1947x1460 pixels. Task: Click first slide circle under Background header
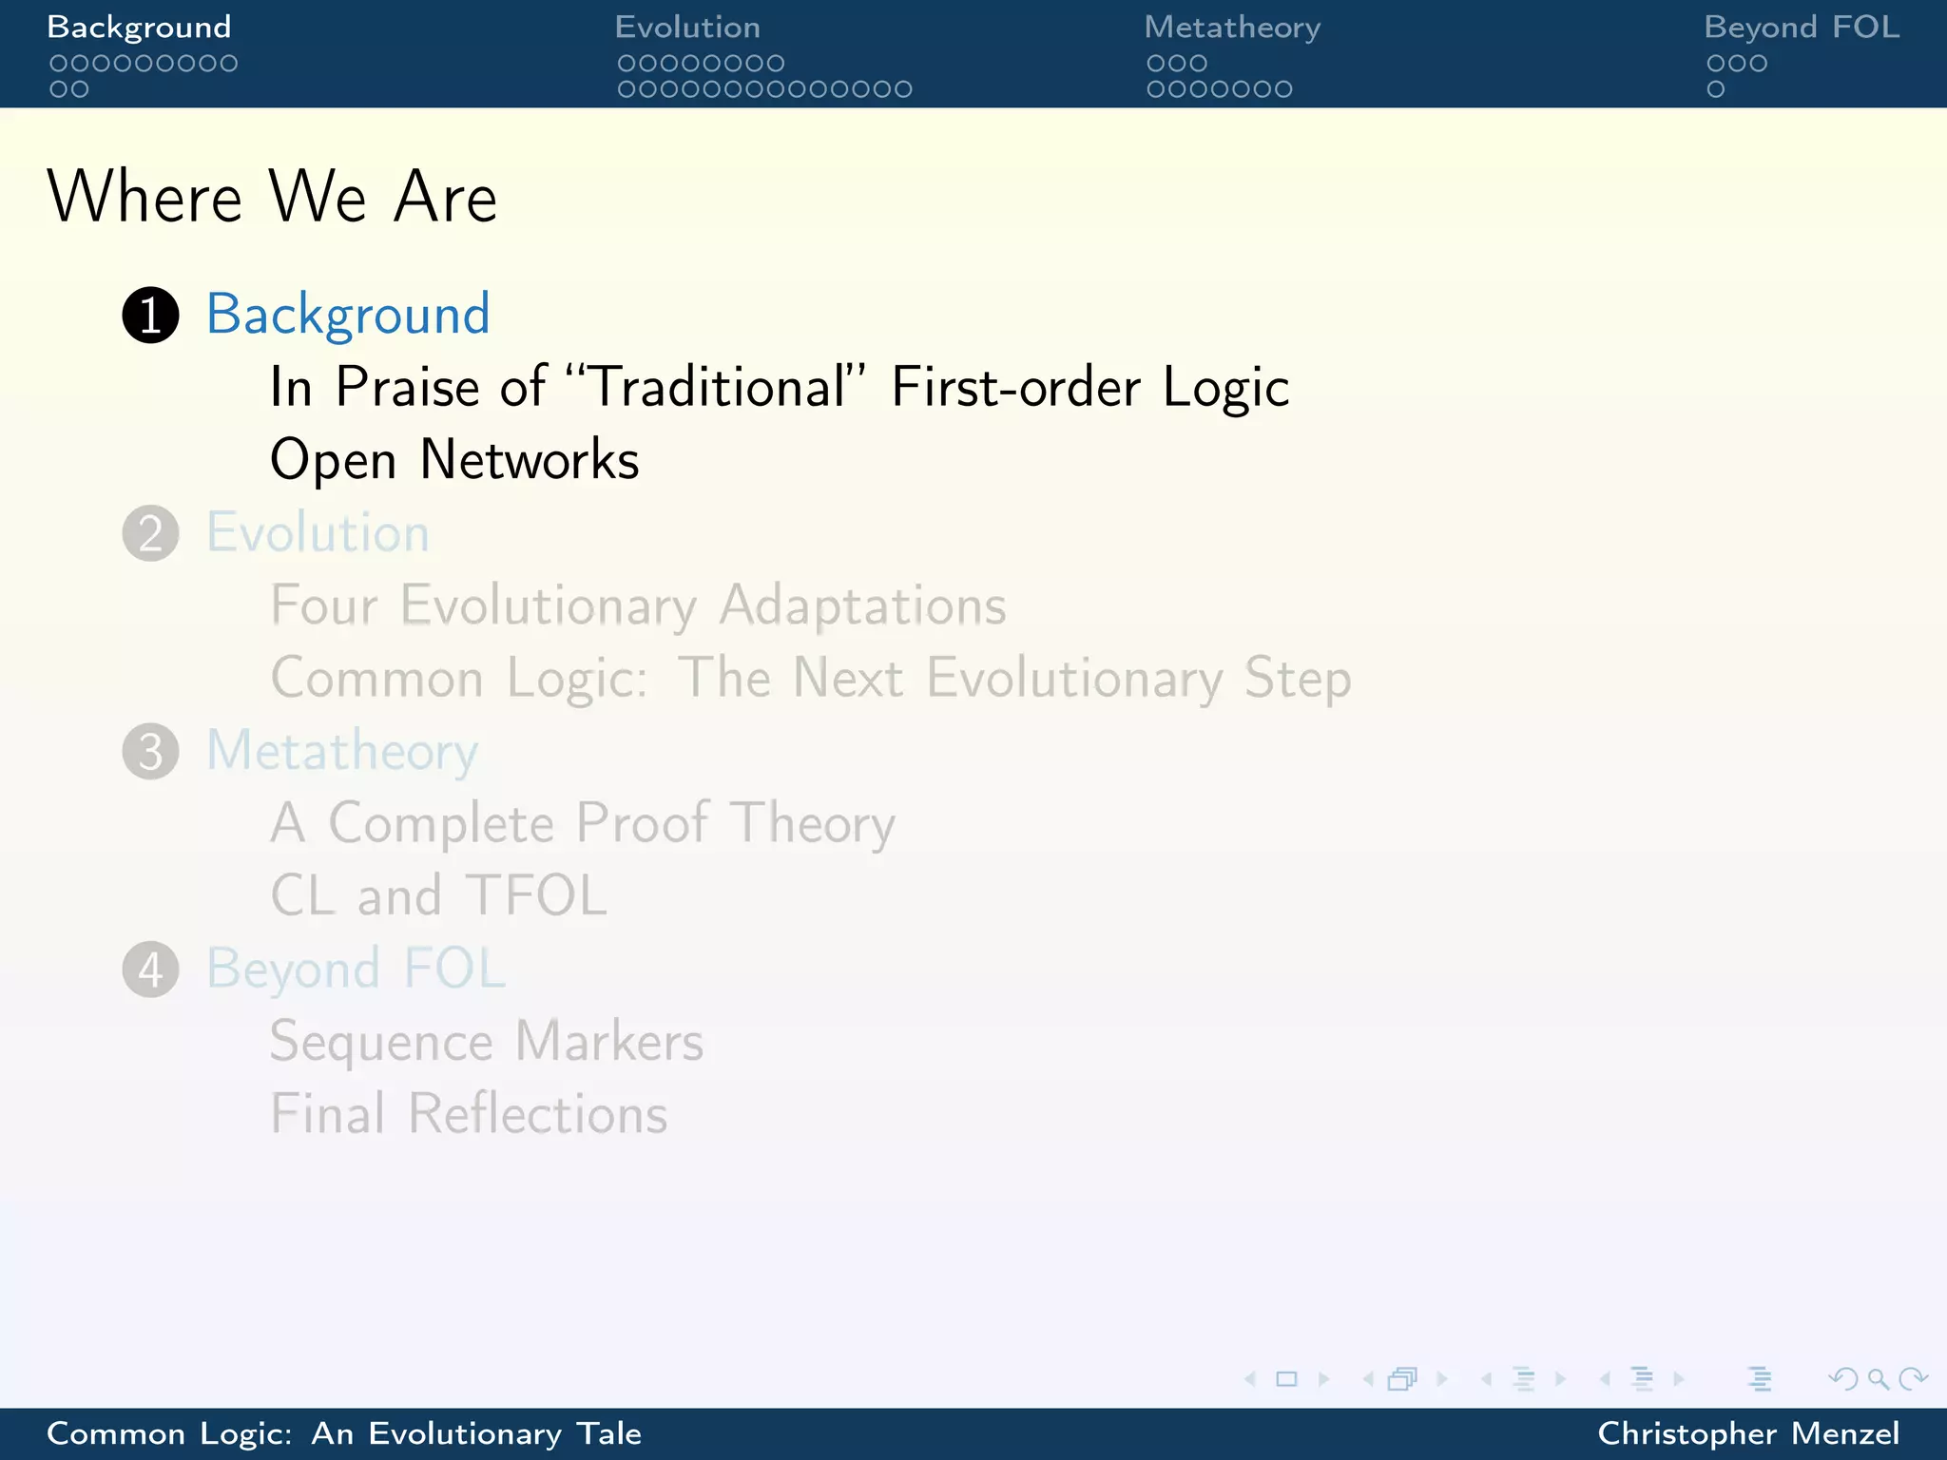pos(58,64)
